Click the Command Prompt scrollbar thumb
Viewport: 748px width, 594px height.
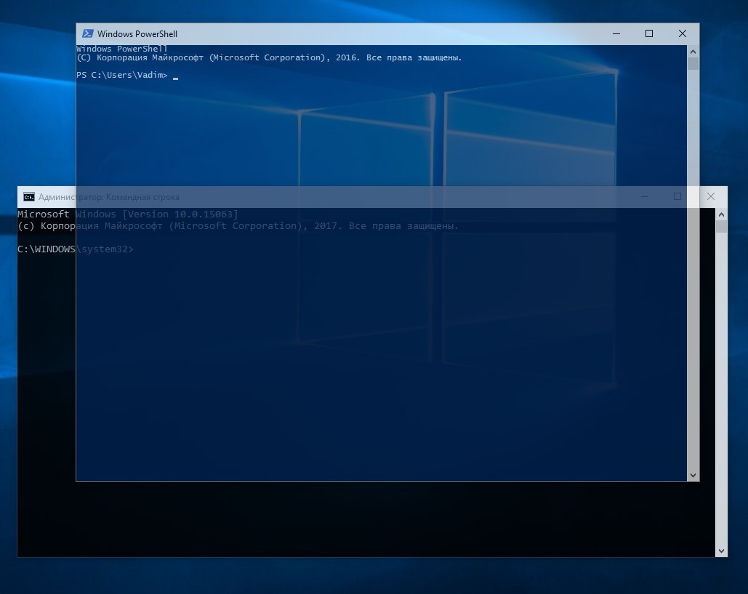721,226
